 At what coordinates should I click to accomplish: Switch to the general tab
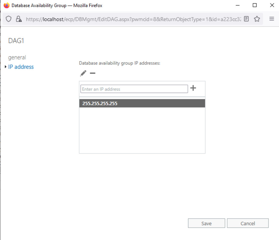(x=17, y=57)
